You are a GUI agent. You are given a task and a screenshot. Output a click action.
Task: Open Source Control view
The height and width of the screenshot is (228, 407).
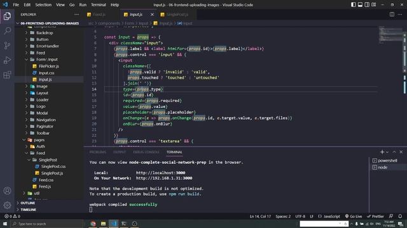pos(7,46)
